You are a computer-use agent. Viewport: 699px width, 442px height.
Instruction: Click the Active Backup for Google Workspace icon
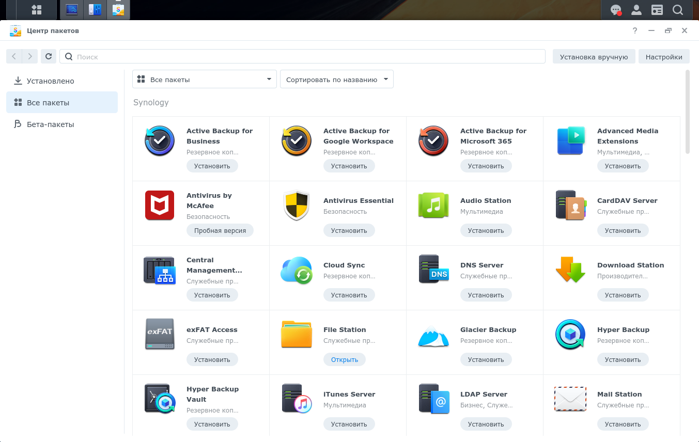[297, 140]
